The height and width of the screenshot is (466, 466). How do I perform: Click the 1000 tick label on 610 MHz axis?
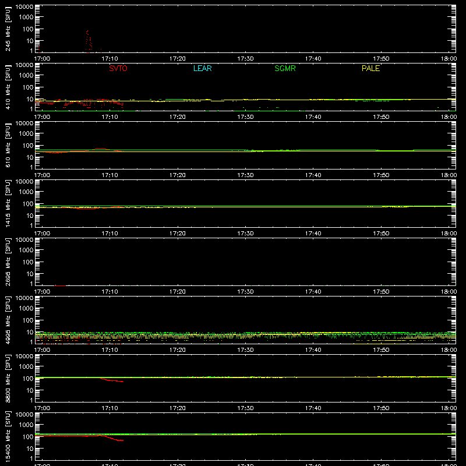pyautogui.click(x=26, y=134)
